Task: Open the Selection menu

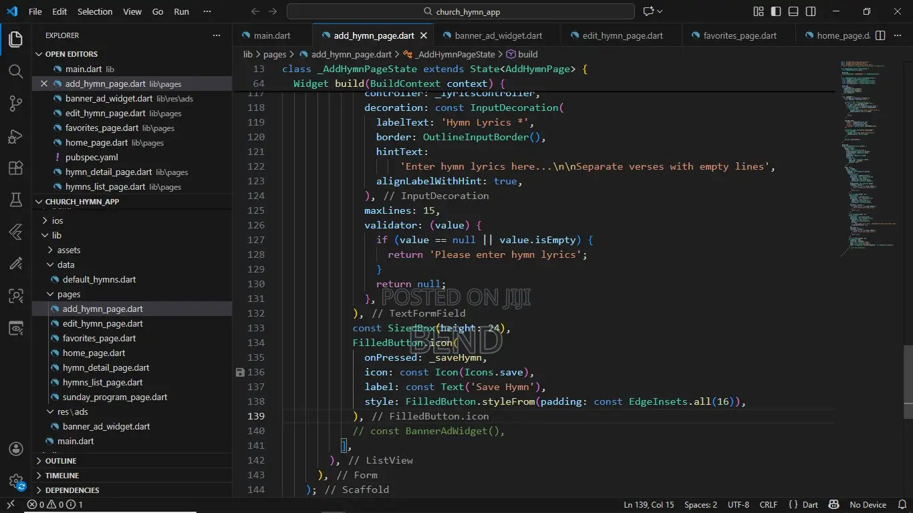Action: point(95,11)
